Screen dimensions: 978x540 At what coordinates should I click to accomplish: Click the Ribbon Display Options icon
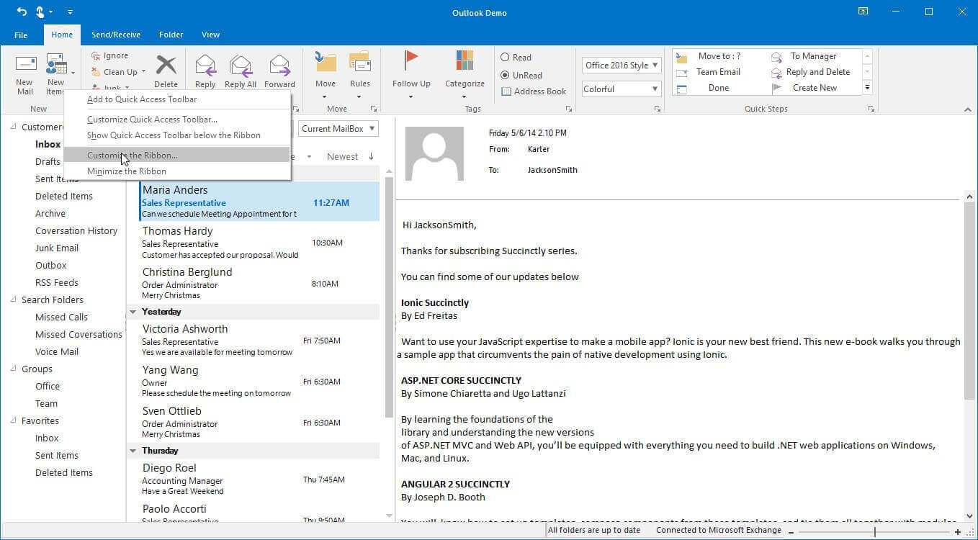point(863,12)
